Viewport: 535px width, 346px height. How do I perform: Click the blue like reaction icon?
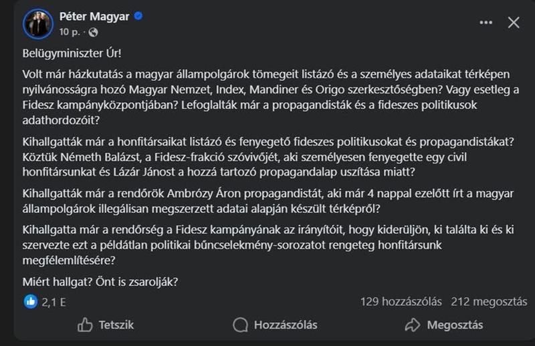click(31, 301)
